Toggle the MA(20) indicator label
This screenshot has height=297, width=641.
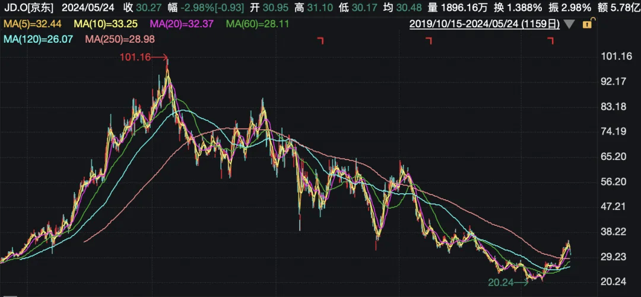pos(177,25)
